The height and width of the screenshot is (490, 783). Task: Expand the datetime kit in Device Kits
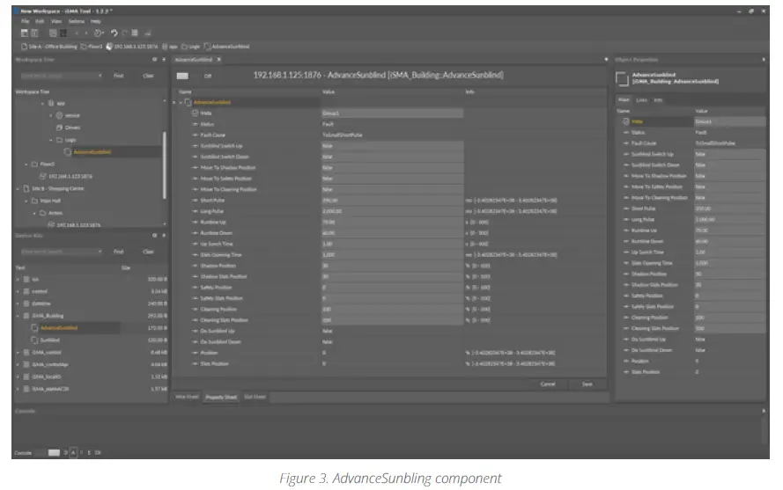tap(18, 304)
